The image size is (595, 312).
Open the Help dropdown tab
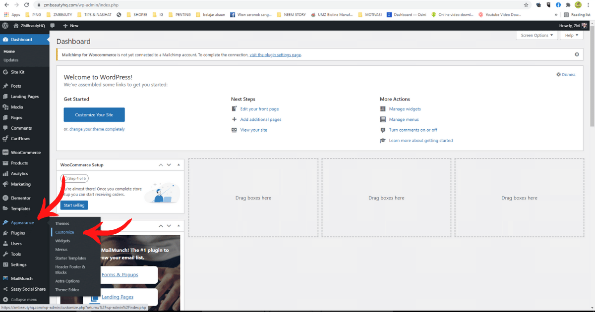click(x=572, y=35)
